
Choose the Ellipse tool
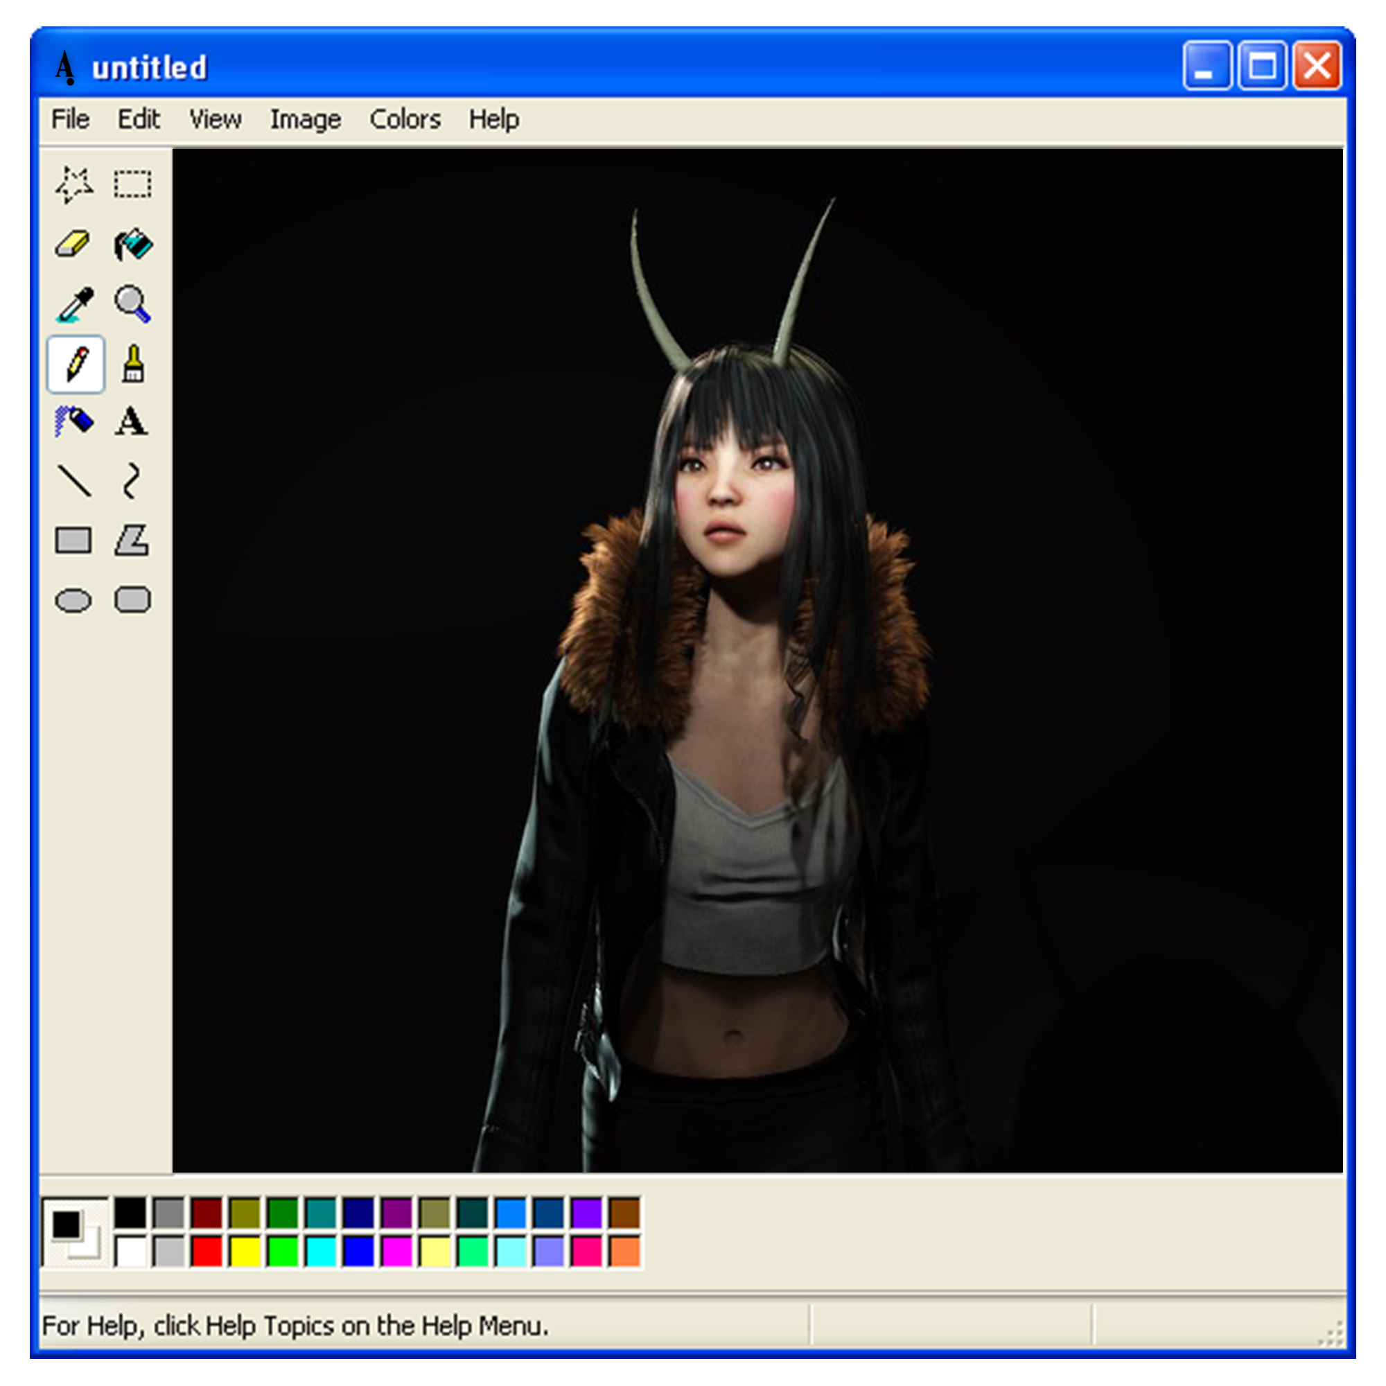(x=74, y=599)
